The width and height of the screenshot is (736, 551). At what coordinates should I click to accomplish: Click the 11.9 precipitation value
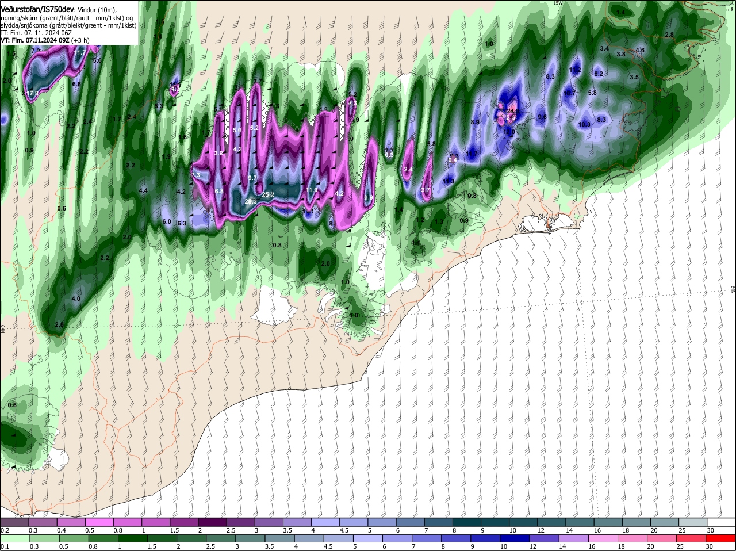[312, 190]
